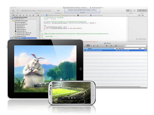
Task: Select the Assistant editor button
Action: tap(131, 11)
